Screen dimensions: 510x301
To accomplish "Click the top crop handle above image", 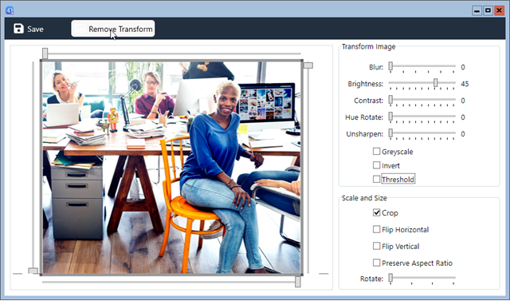I will [45, 53].
